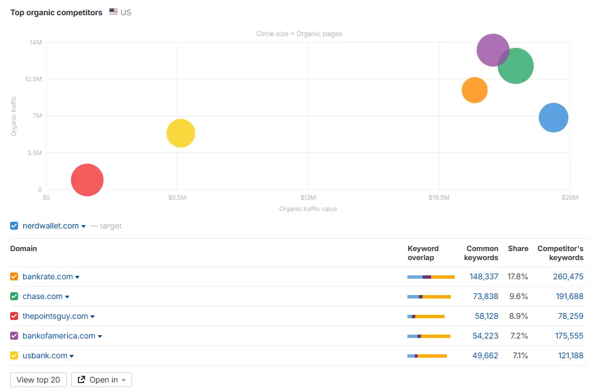This screenshot has height=391, width=597.
Task: Toggle the bankrate.com orange checkbox
Action: (x=14, y=276)
